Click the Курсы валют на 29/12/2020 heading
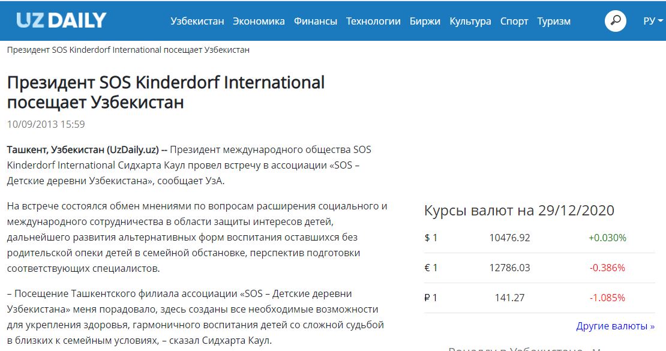The width and height of the screenshot is (666, 351). [x=519, y=211]
